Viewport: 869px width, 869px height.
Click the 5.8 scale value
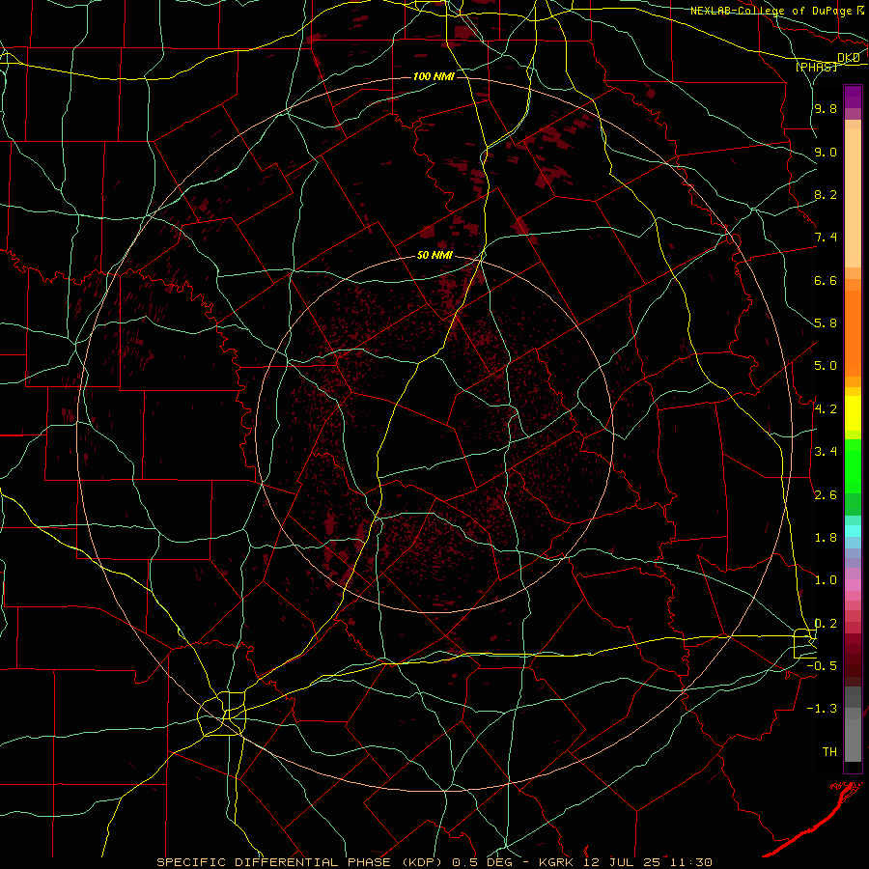coord(826,323)
